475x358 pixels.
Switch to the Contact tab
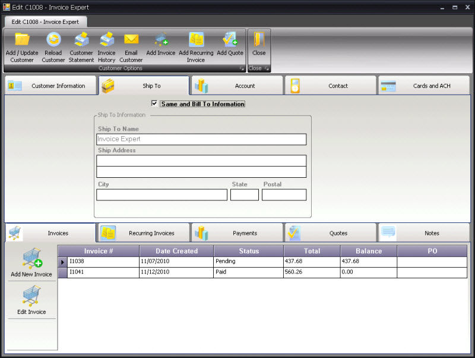pos(331,86)
